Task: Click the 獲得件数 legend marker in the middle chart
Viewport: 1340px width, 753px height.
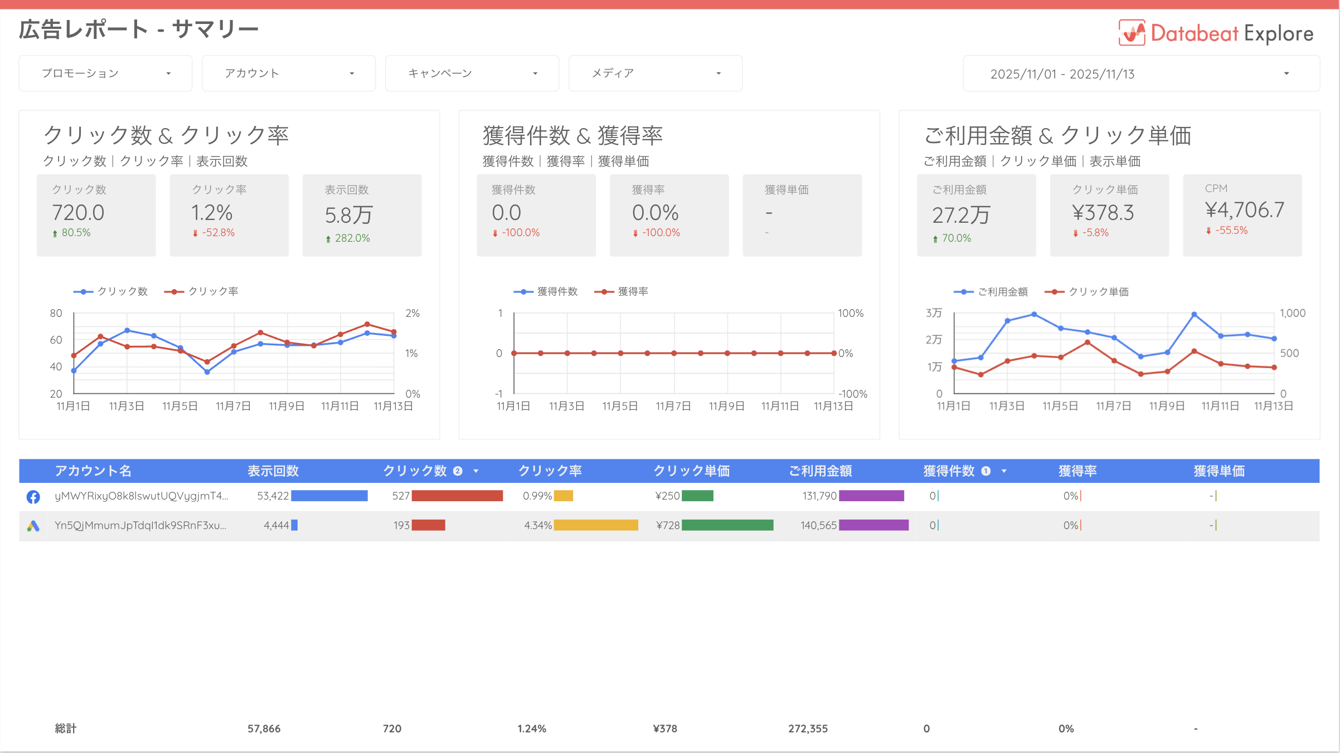Action: point(523,291)
